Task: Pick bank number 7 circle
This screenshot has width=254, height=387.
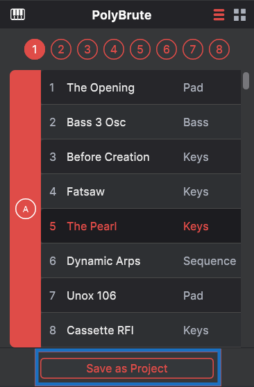Action: pos(193,49)
